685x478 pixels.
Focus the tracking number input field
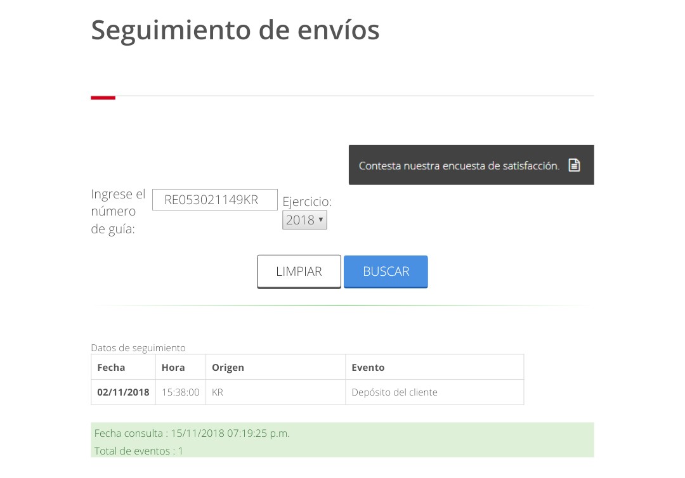pos(215,200)
